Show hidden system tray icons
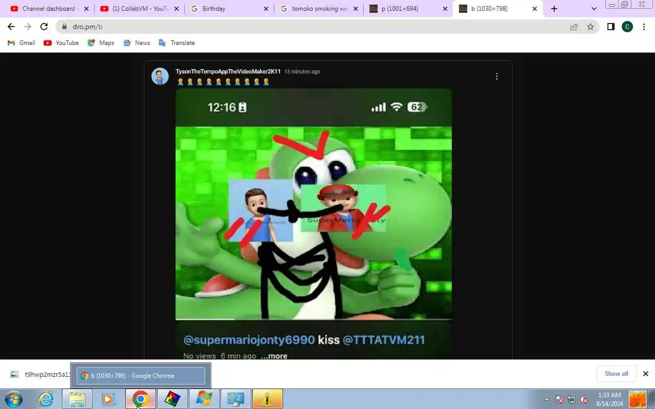Image resolution: width=655 pixels, height=409 pixels. (547, 399)
